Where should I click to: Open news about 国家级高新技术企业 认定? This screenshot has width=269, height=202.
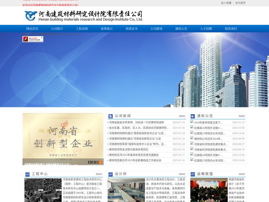(x=137, y=133)
